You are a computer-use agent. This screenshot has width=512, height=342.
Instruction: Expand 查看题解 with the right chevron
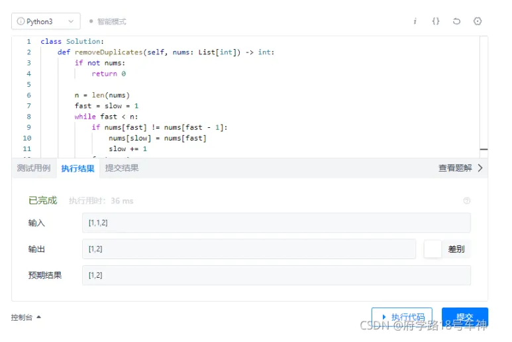click(480, 168)
